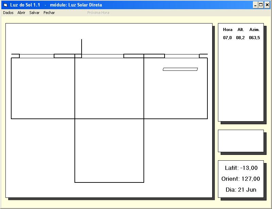The image size is (272, 209).
Task: Click the Luz do Sol title bar icon
Action: [x=6, y=5]
